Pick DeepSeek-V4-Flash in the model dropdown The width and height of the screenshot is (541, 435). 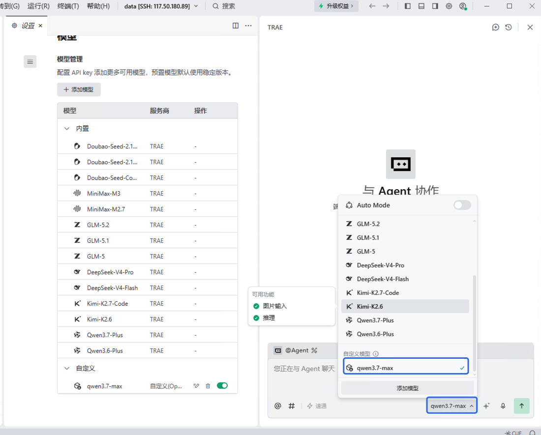tap(405, 279)
